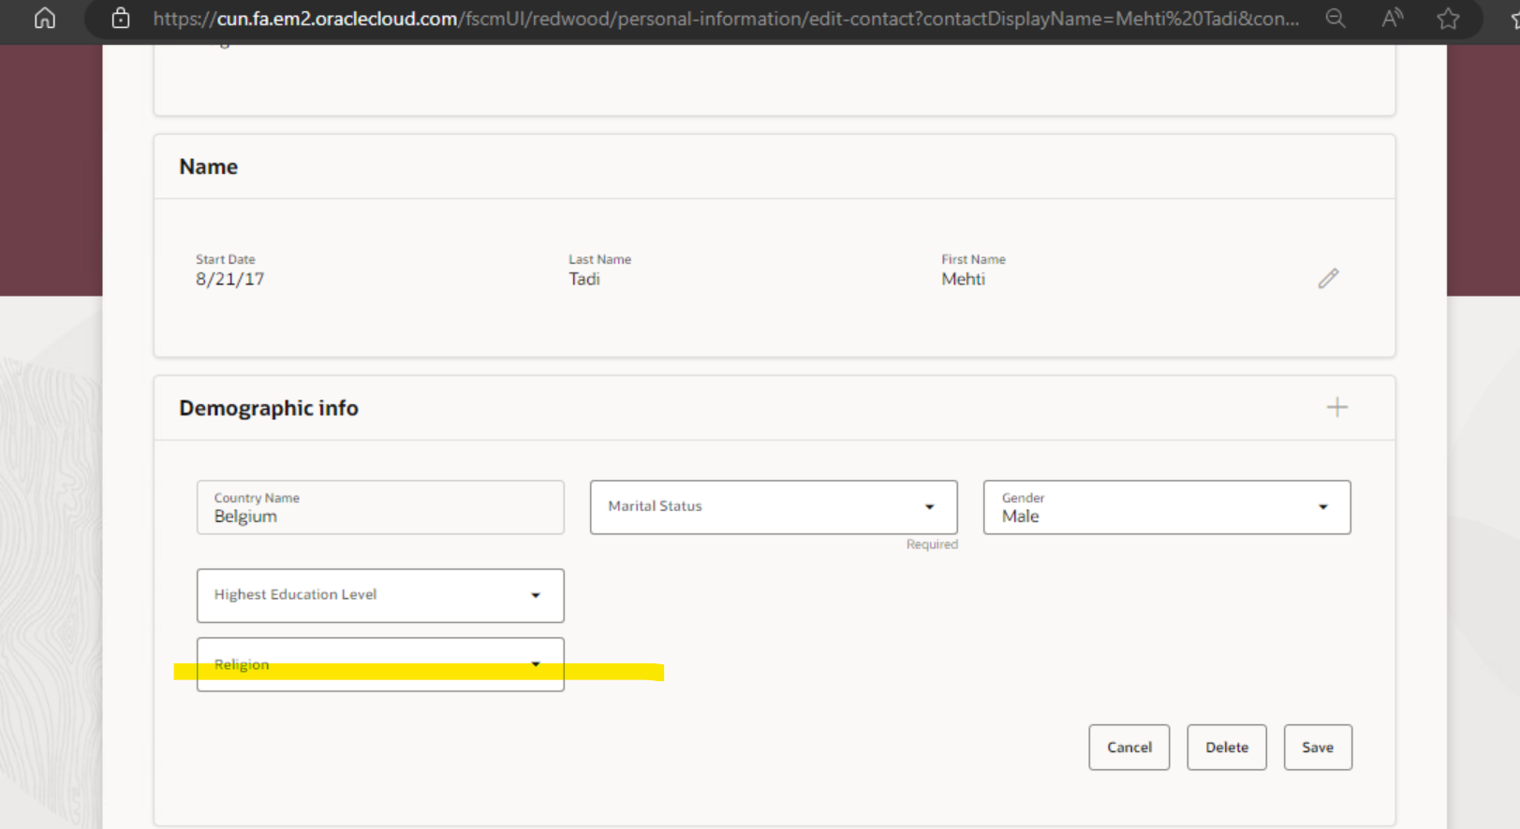Click the Save button
Image resolution: width=1520 pixels, height=829 pixels.
click(1318, 748)
